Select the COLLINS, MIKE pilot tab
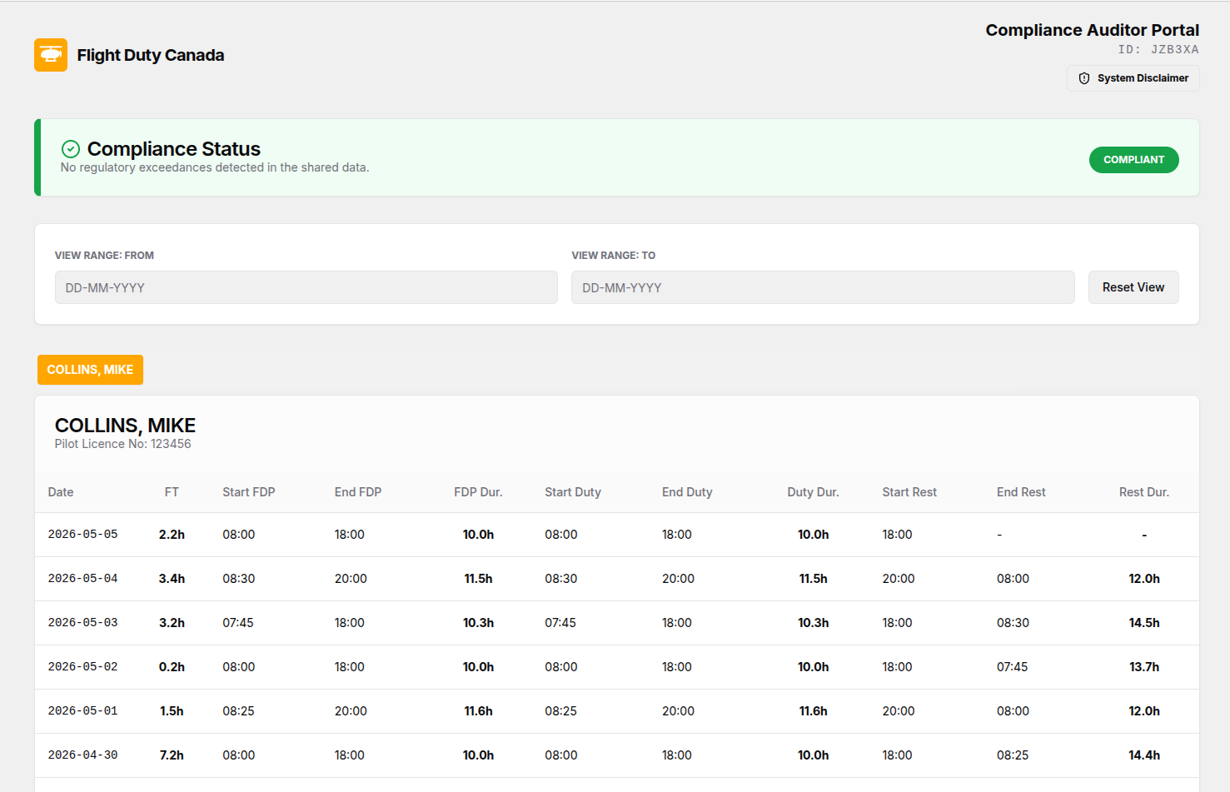Viewport: 1230px width, 792px height. (x=90, y=370)
